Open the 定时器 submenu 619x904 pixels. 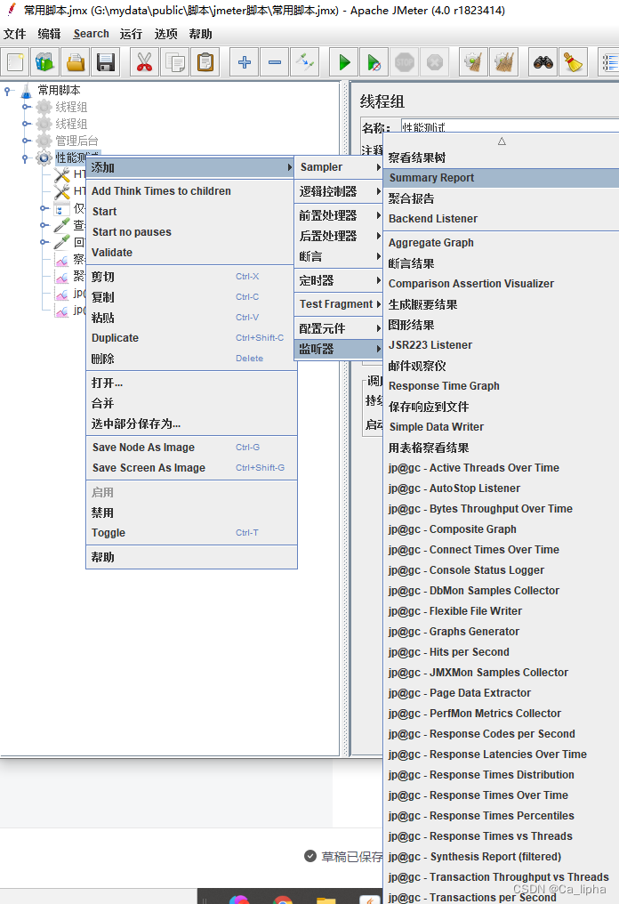[338, 281]
